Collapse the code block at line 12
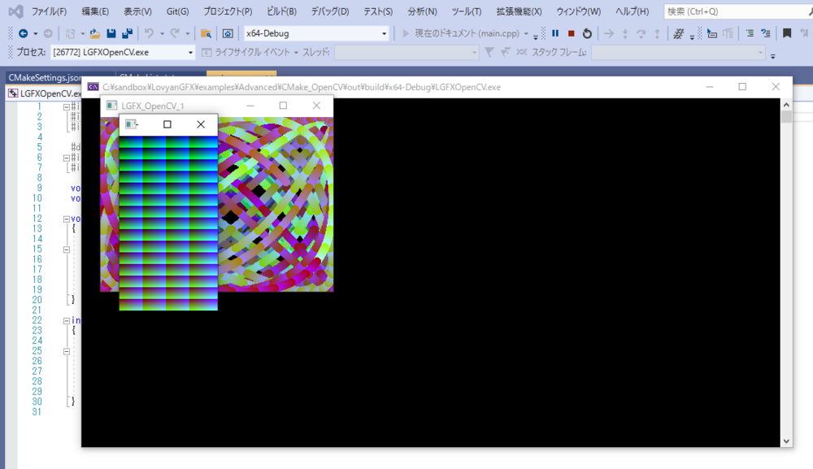The width and height of the screenshot is (813, 469). [67, 219]
